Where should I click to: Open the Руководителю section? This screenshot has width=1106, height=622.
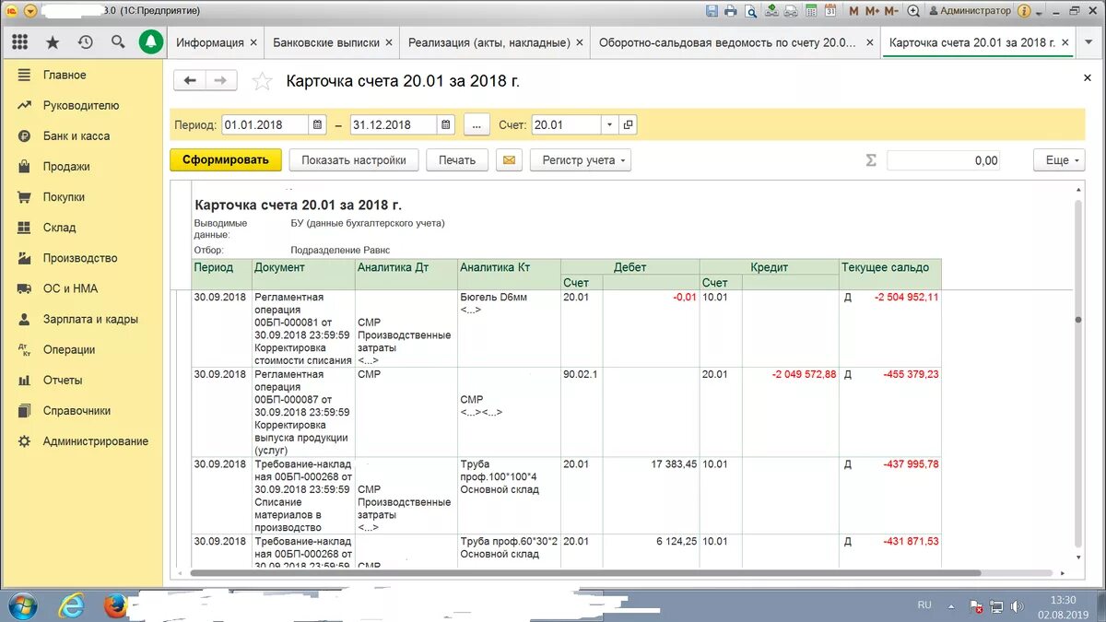(x=81, y=105)
